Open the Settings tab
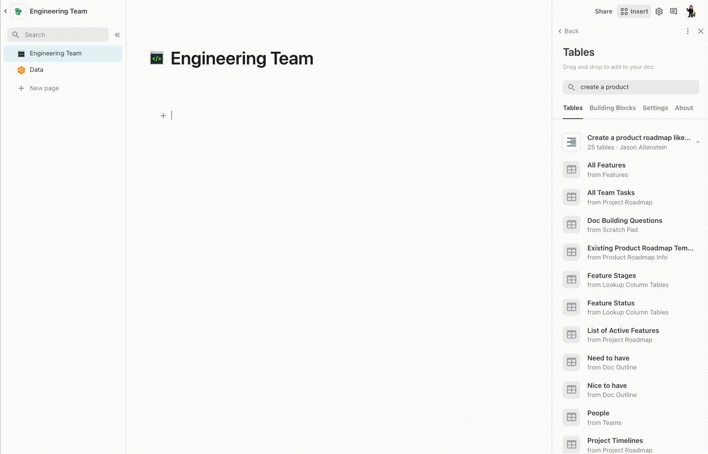This screenshot has height=454, width=708. (655, 108)
